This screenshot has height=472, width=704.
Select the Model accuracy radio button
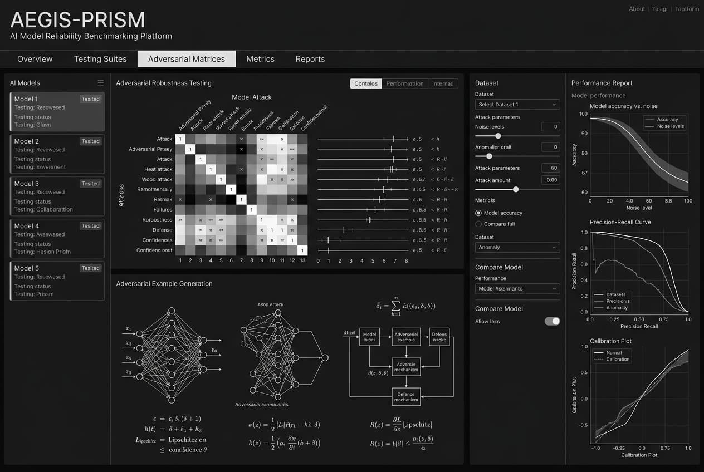[x=478, y=213]
